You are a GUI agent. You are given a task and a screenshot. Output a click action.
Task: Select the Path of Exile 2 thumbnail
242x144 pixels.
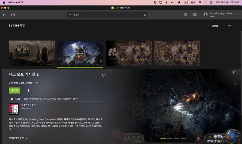click(x=80, y=53)
